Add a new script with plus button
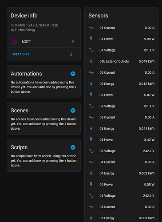 (x=73, y=147)
